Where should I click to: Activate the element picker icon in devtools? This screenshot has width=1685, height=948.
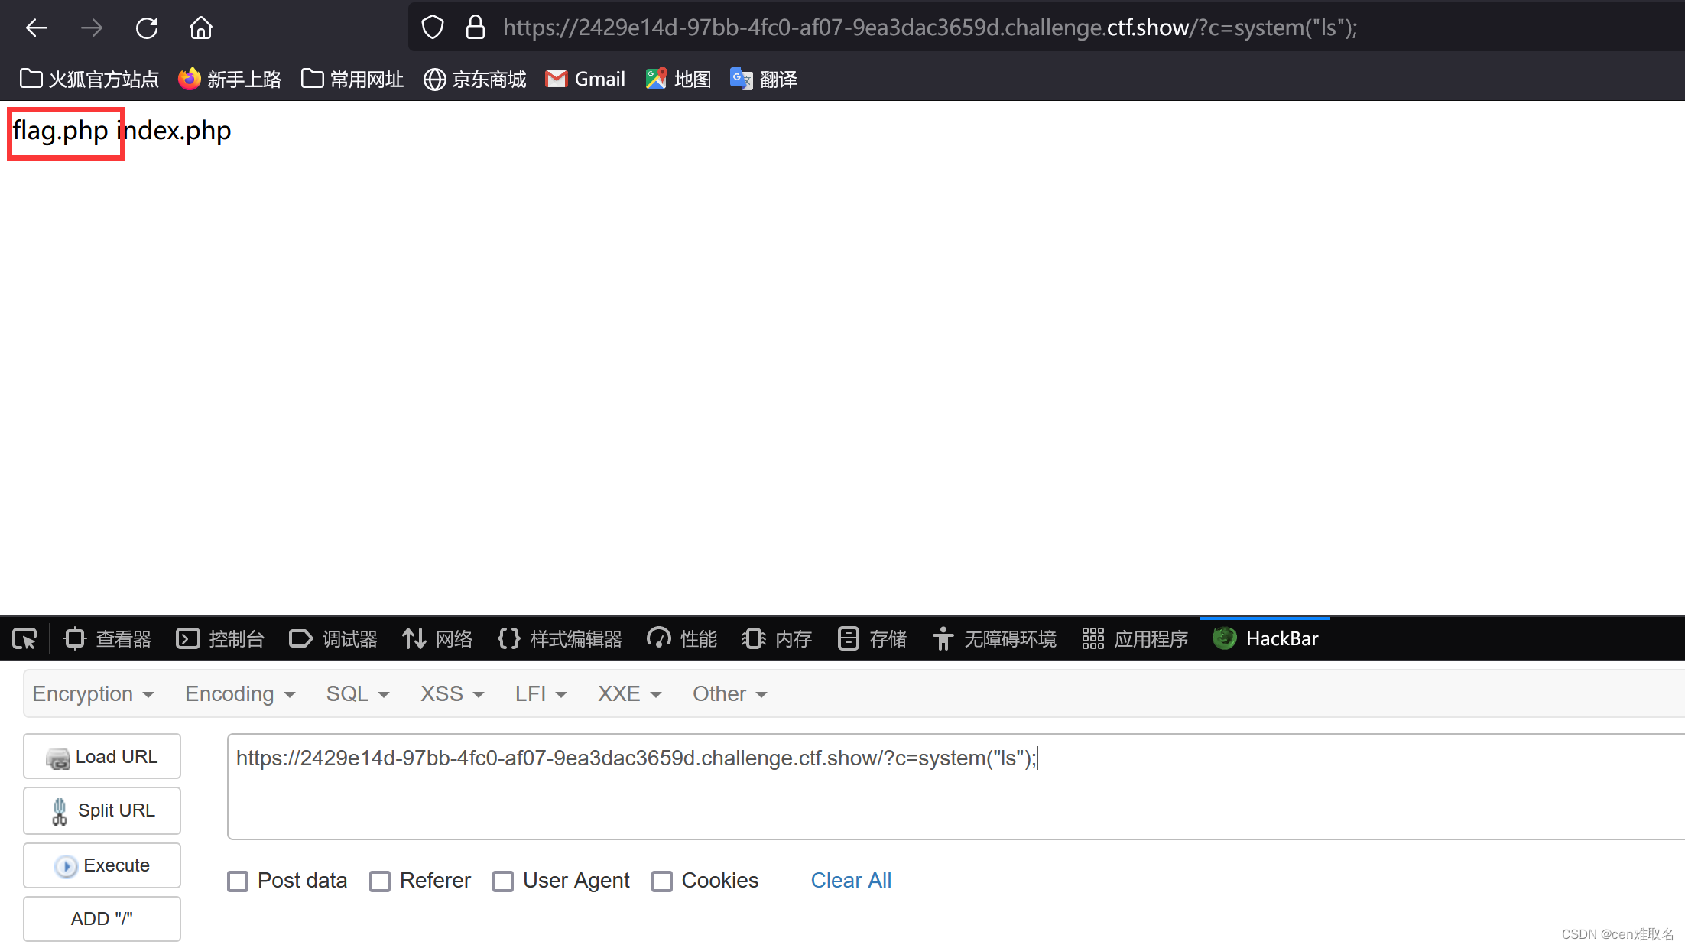tap(24, 638)
